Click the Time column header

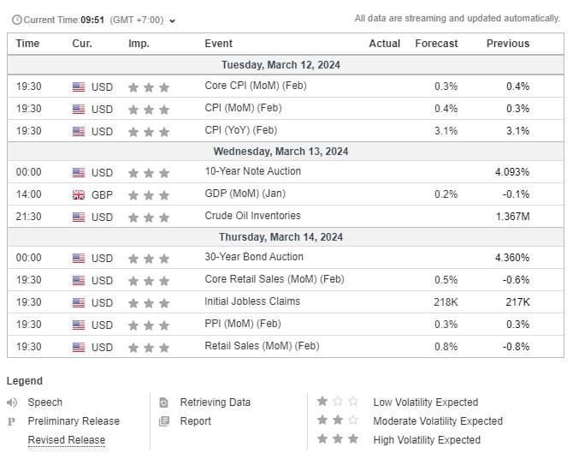[27, 44]
